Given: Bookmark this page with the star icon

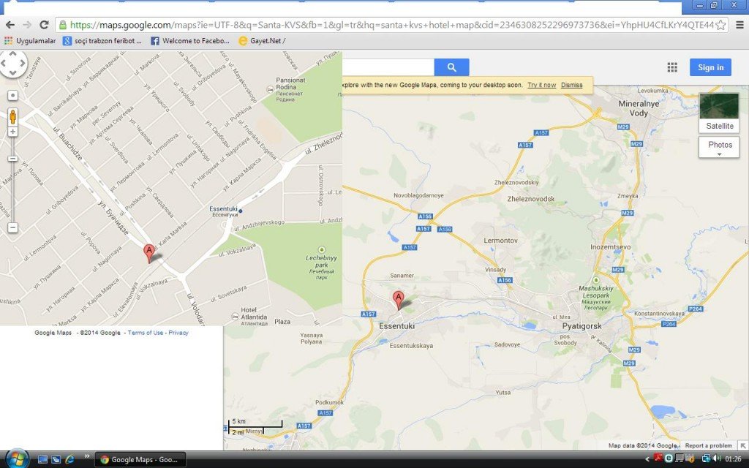Looking at the screenshot, I should pos(720,25).
